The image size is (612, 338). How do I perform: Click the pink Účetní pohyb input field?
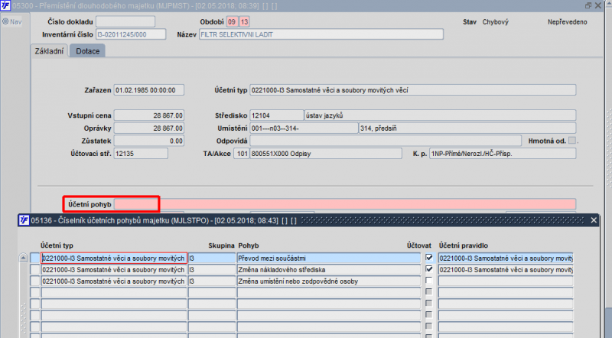(x=345, y=204)
